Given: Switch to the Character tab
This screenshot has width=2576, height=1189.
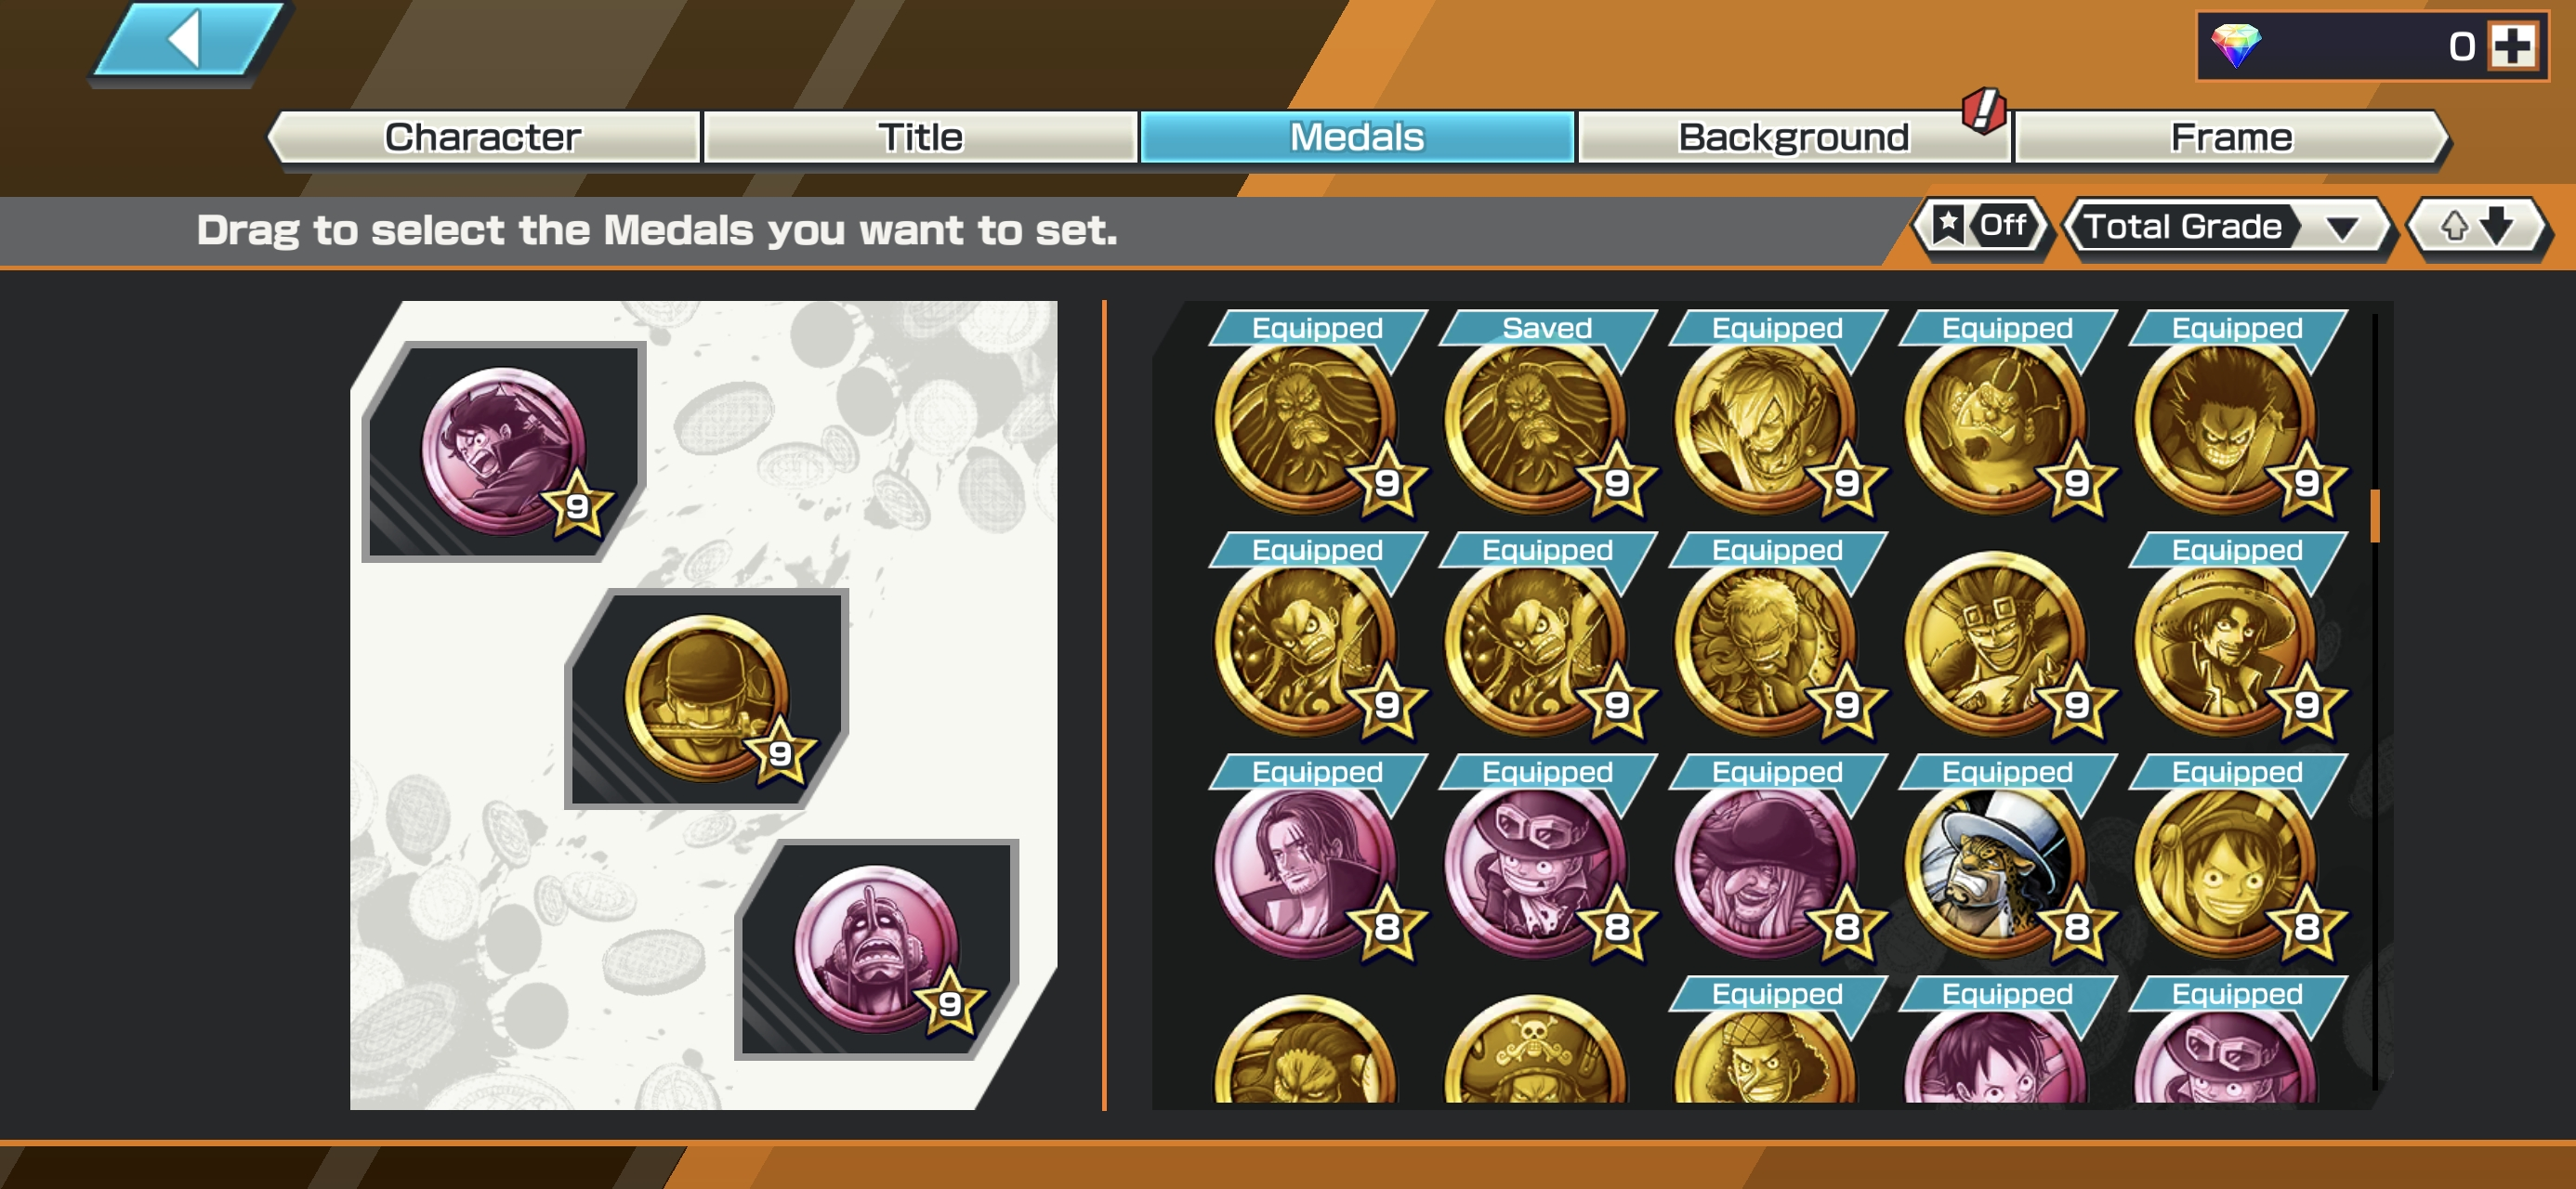Looking at the screenshot, I should [484, 137].
